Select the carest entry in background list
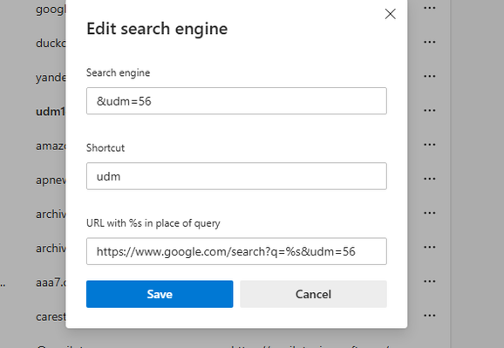Image resolution: width=504 pixels, height=348 pixels. click(x=51, y=317)
